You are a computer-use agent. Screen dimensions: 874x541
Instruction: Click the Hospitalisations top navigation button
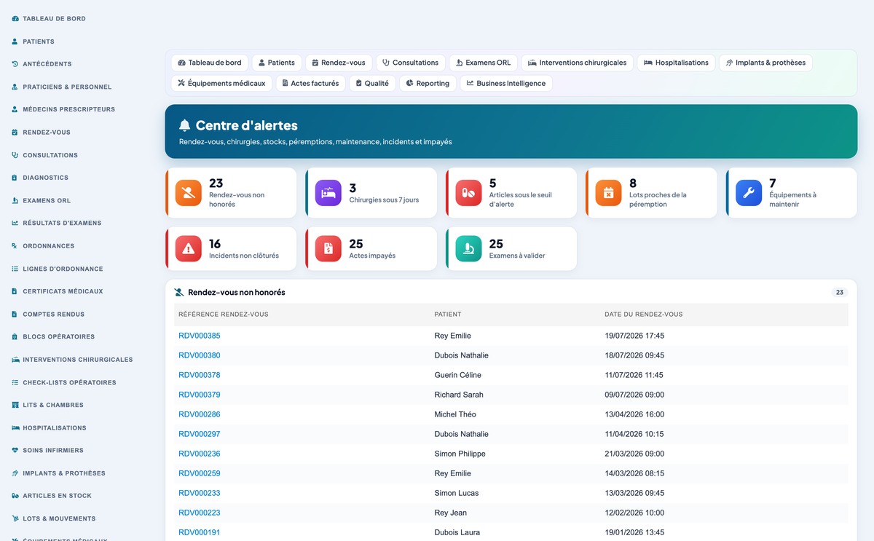pos(676,63)
